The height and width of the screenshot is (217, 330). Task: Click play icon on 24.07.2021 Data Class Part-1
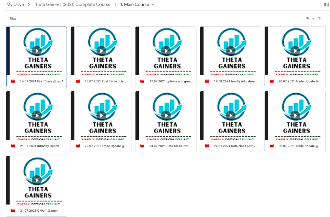(x=166, y=115)
